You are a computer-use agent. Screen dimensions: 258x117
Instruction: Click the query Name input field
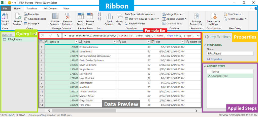[230, 53]
